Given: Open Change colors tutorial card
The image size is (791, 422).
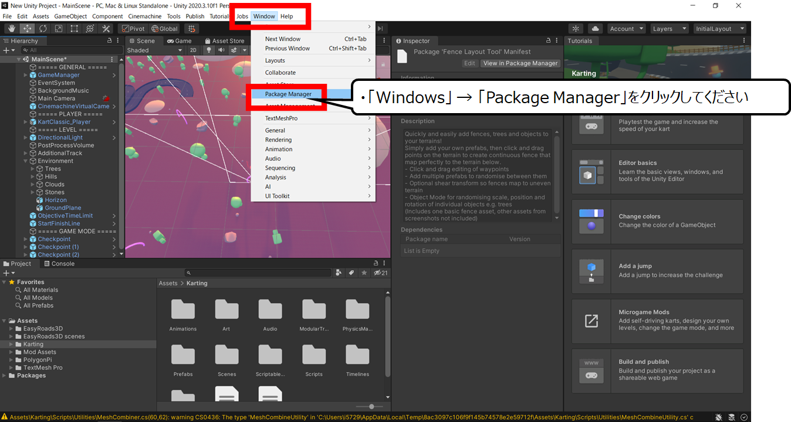Looking at the screenshot, I should point(657,222).
